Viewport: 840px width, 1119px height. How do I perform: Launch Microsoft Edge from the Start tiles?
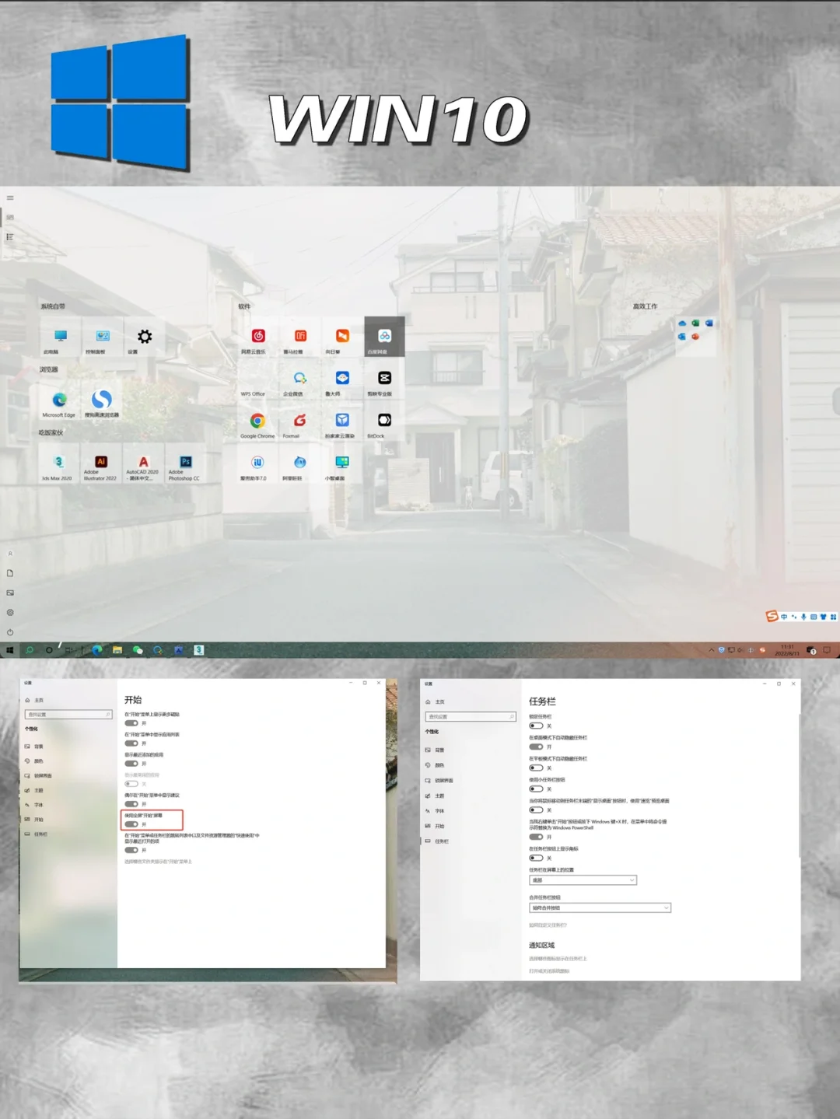[x=60, y=400]
